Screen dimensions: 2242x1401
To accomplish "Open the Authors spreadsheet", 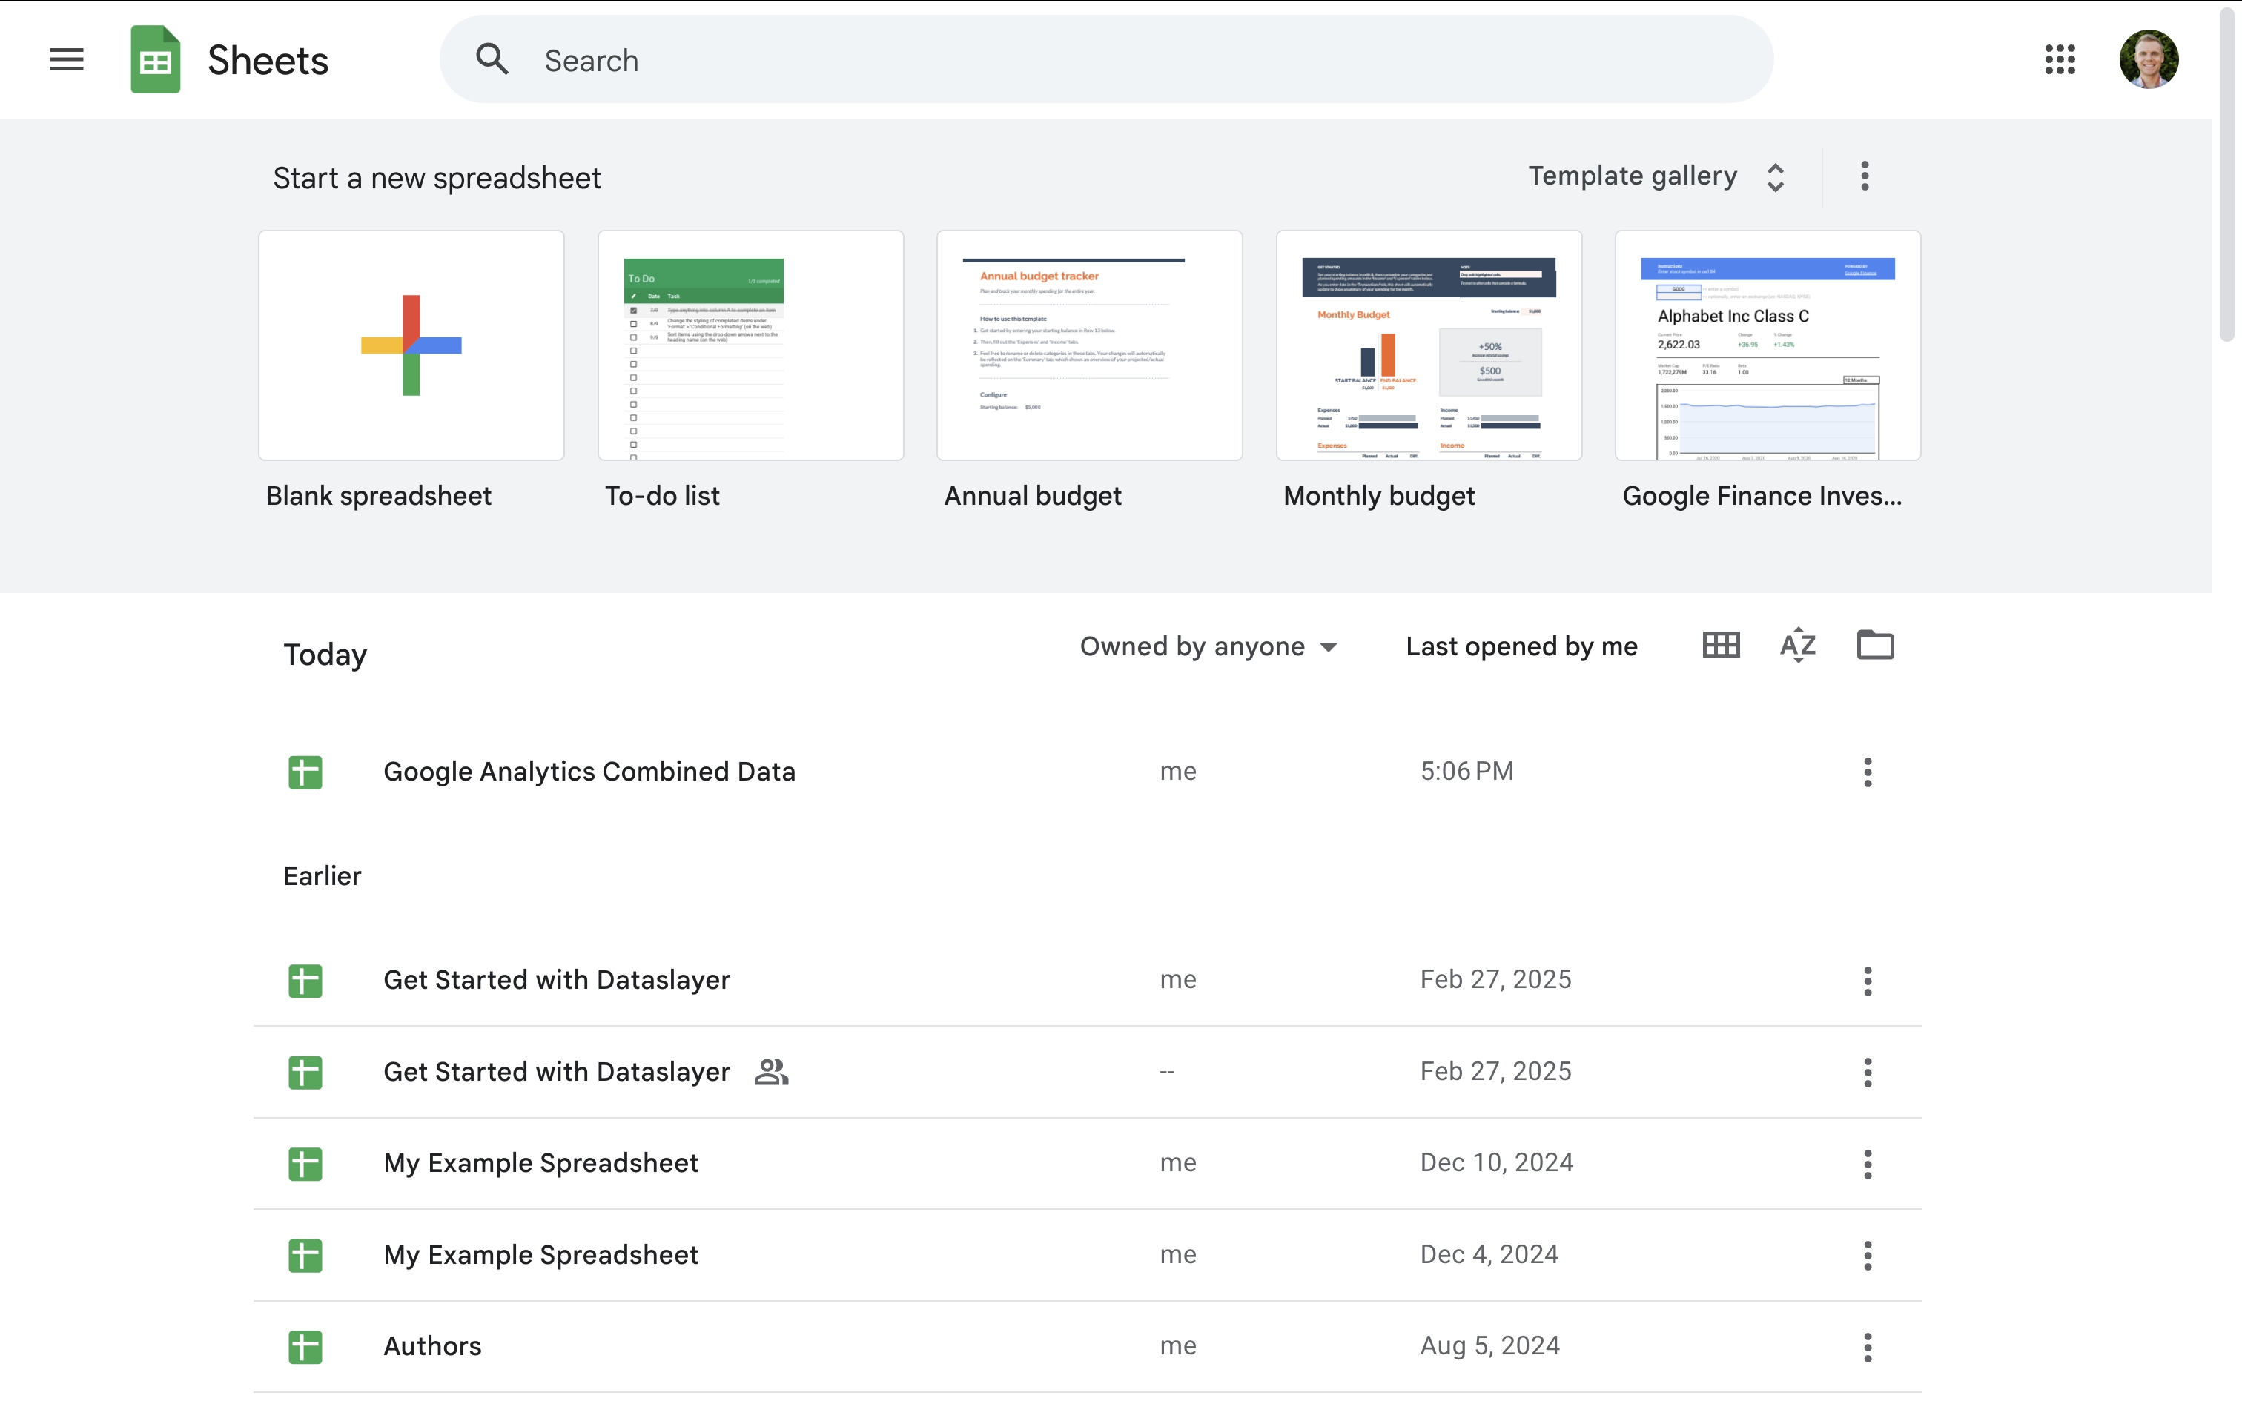I will click(x=431, y=1345).
